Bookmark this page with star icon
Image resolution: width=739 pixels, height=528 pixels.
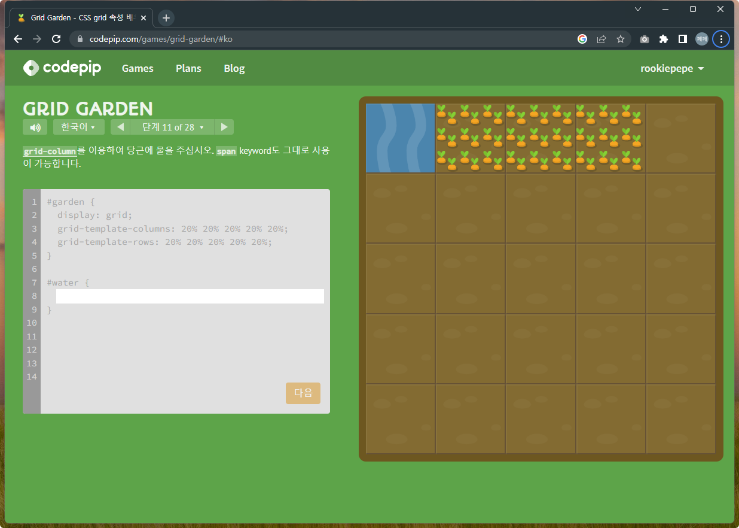coord(621,39)
